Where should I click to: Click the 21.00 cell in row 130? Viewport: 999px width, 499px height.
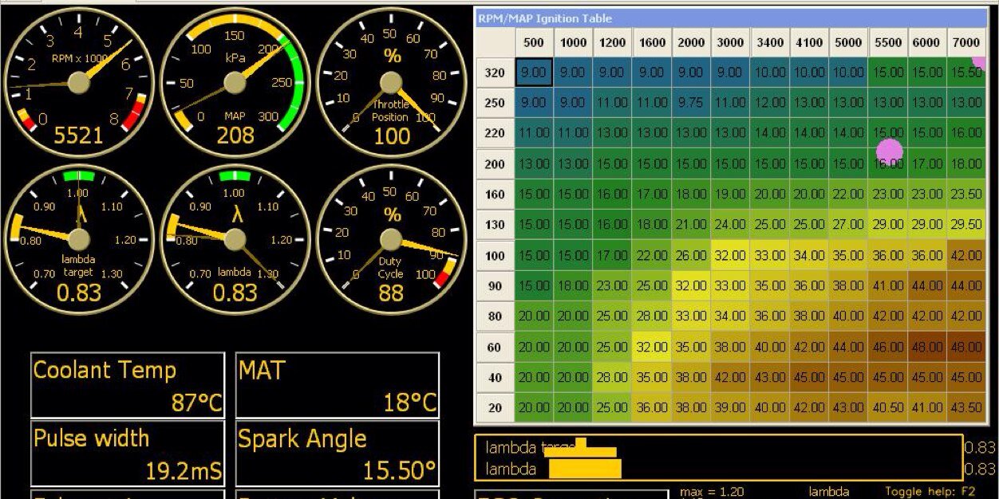[x=691, y=225]
